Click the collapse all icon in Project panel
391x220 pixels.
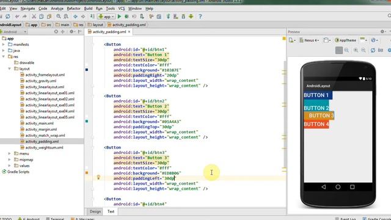coord(63,32)
